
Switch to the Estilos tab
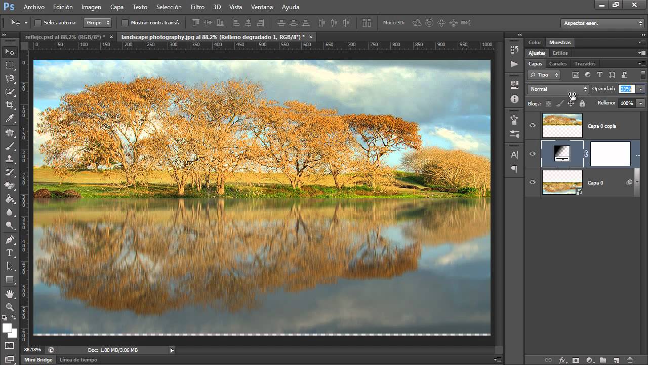(560, 53)
